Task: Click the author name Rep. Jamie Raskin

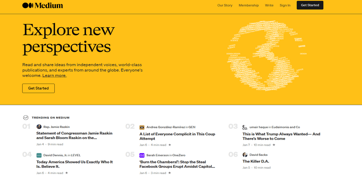Action: tap(57, 127)
